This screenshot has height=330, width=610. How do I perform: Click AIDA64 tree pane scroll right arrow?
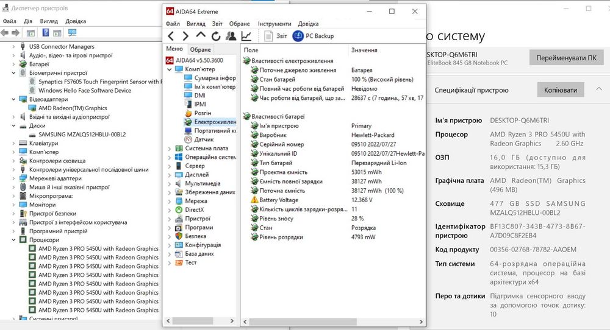[x=232, y=321]
